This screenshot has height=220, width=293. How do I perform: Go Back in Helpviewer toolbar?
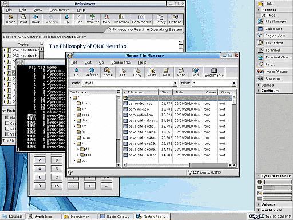pyautogui.click(x=36, y=19)
